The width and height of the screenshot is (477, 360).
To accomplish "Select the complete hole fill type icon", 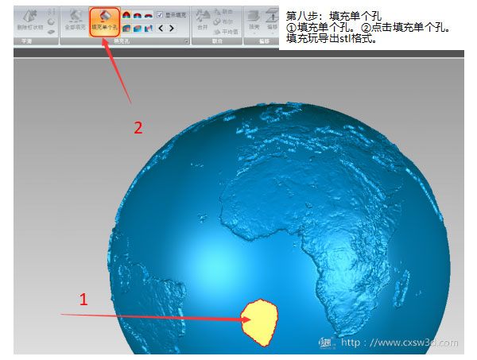I will [126, 29].
